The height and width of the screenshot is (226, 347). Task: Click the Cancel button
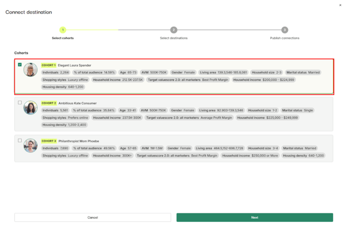point(93,217)
